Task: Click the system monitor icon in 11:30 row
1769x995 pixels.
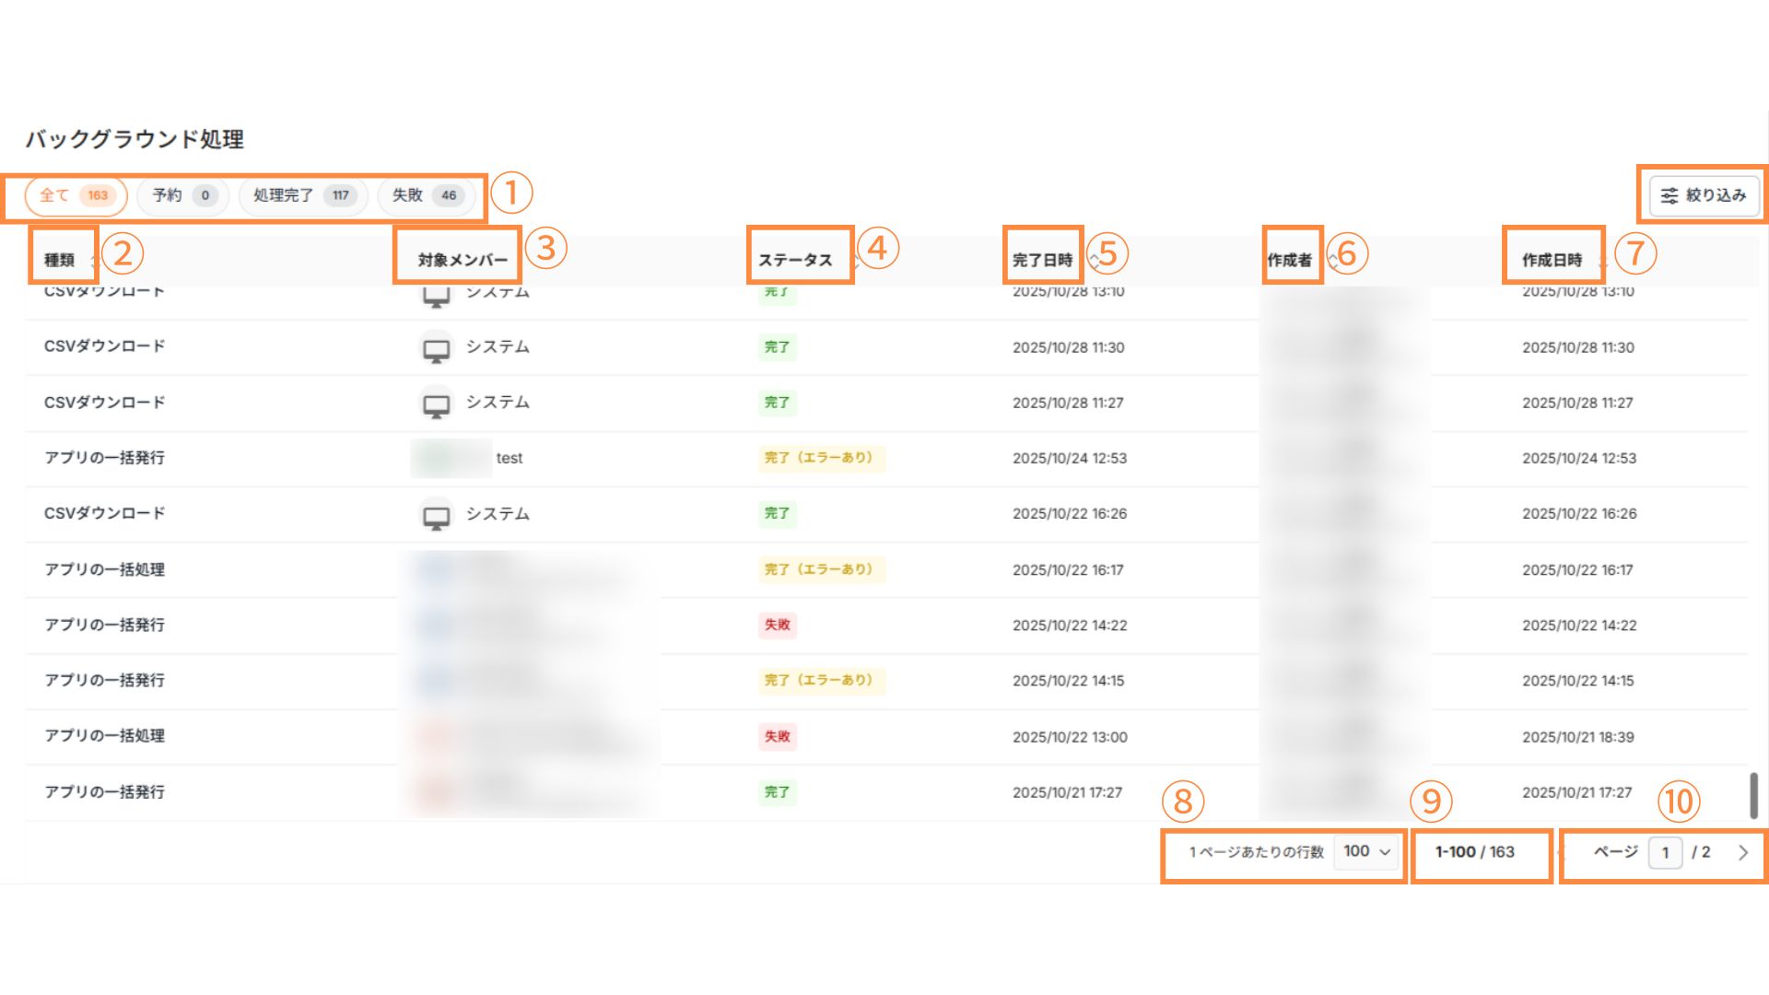Action: [x=436, y=349]
